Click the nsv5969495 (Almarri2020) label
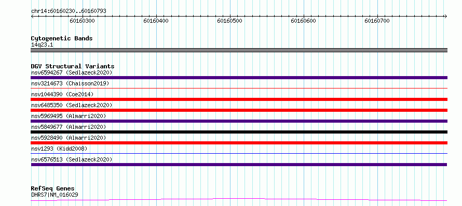The image size is (462, 206). coord(69,116)
